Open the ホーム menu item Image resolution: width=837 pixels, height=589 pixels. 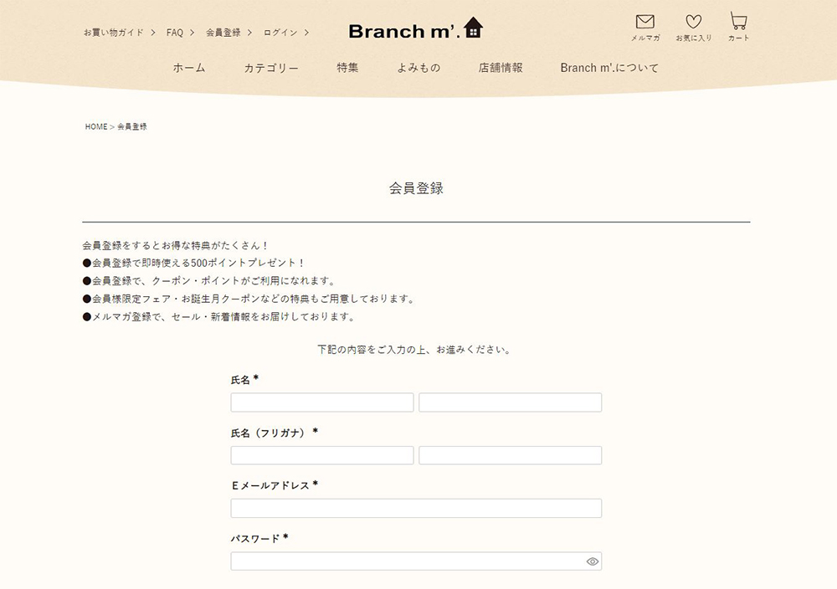pyautogui.click(x=187, y=69)
